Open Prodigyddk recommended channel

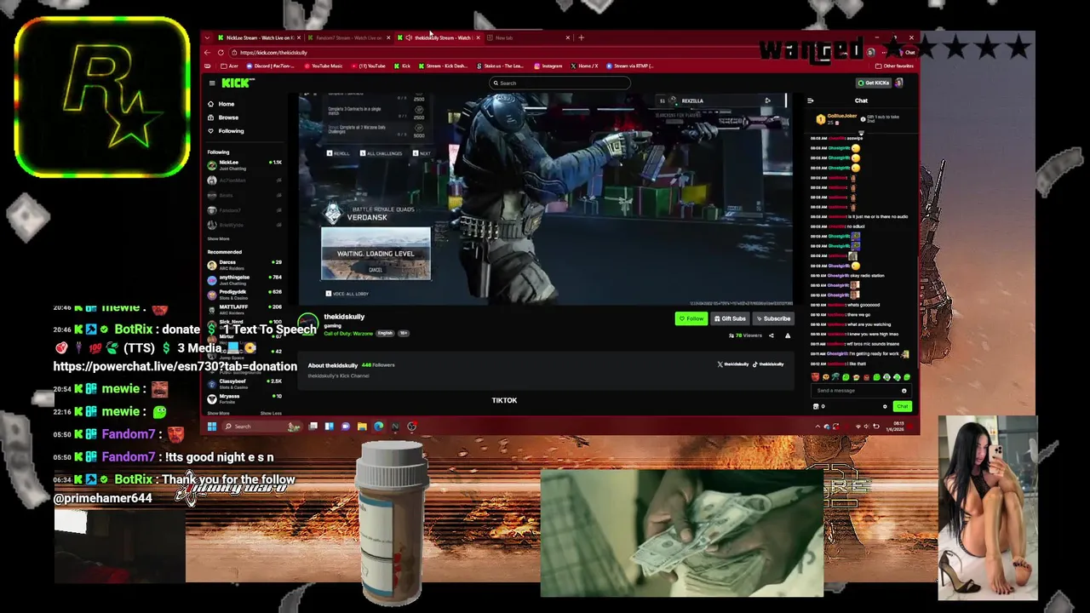244,295
